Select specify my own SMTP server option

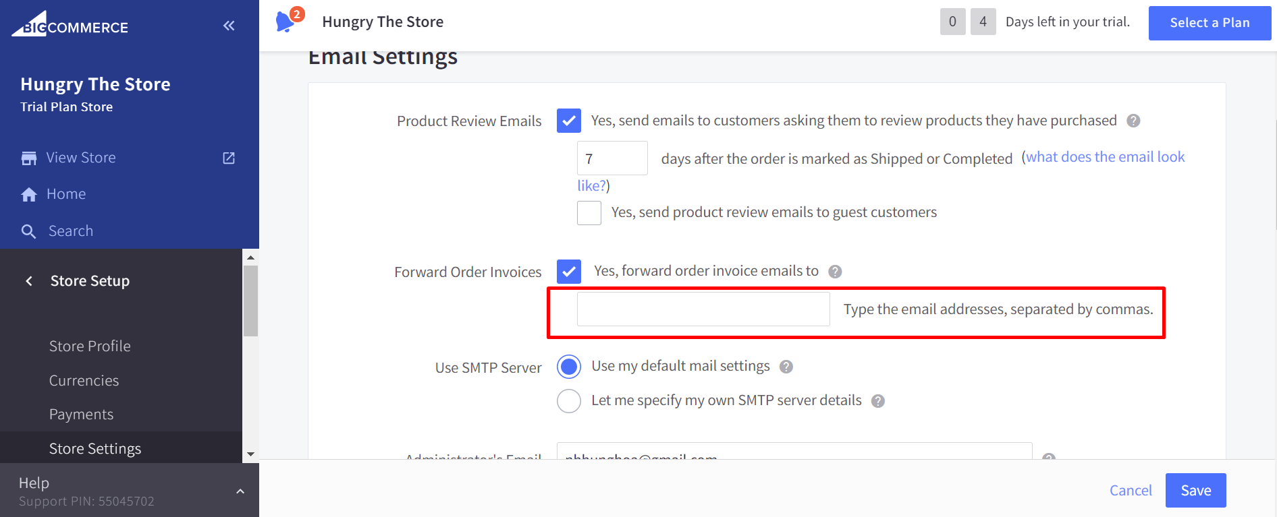click(569, 401)
